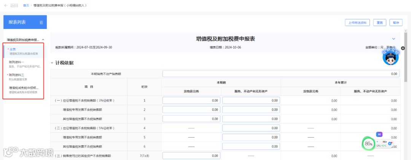
Task: Select 主表 in the report list
Action: click(x=25, y=51)
